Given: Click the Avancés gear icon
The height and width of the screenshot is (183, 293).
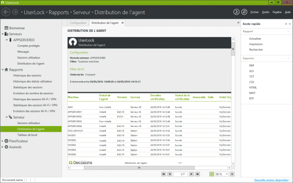Looking at the screenshot, I should pyautogui.click(x=6, y=147).
